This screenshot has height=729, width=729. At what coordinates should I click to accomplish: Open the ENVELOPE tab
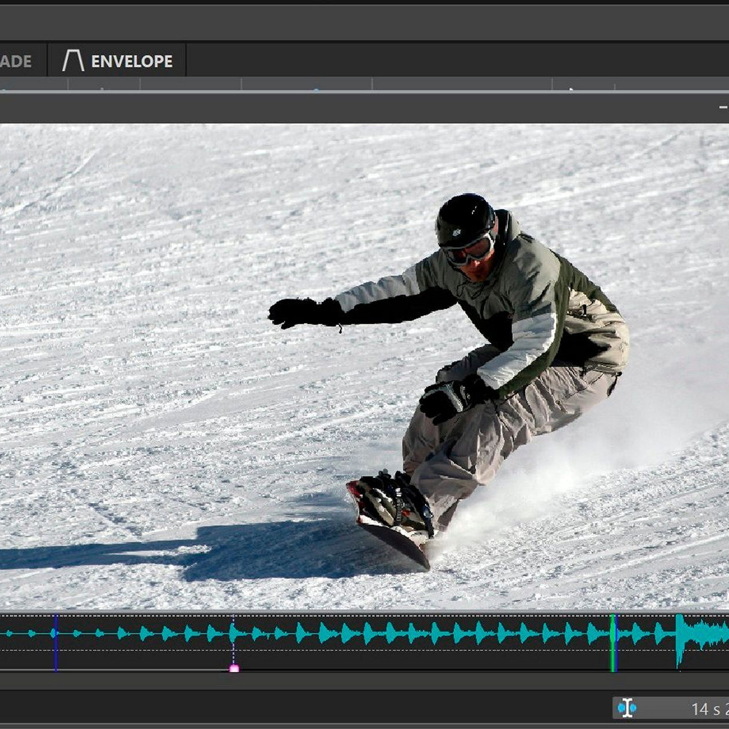(131, 61)
